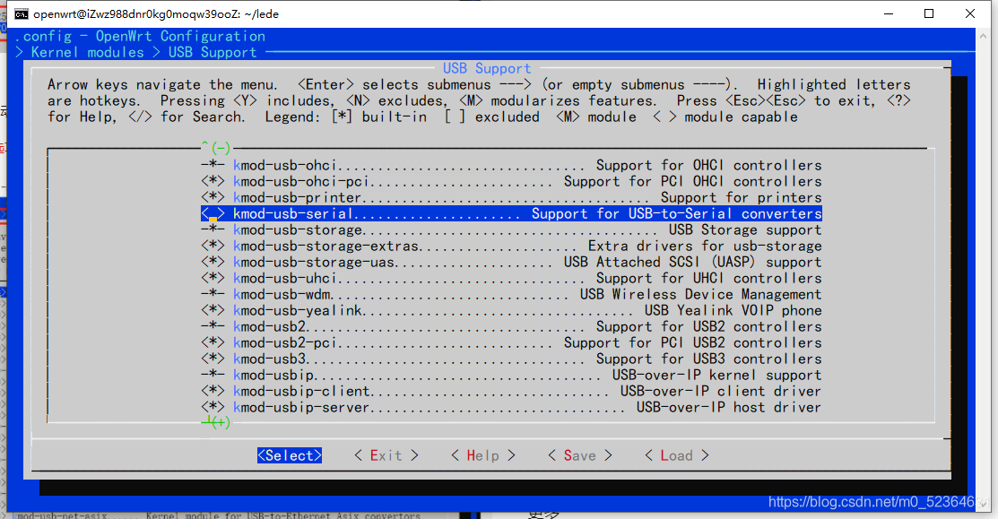This screenshot has height=519, width=998.
Task: Click the <Select> button
Action: pyautogui.click(x=290, y=455)
